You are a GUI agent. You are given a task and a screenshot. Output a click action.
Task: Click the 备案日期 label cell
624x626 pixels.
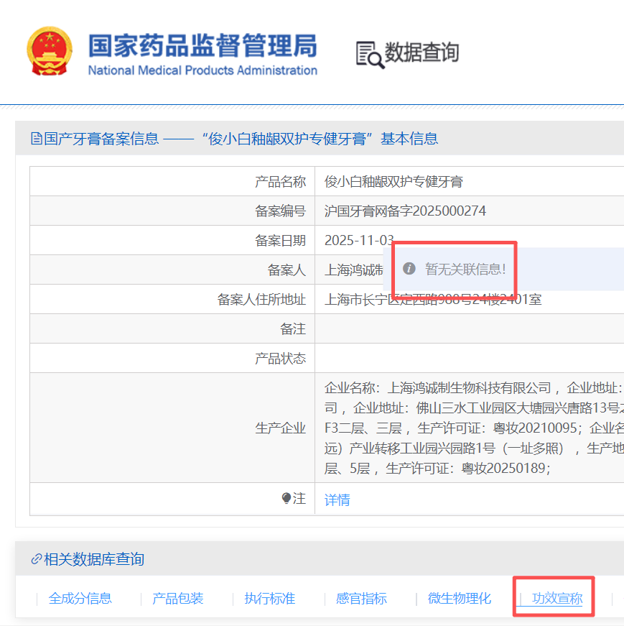[172, 240]
